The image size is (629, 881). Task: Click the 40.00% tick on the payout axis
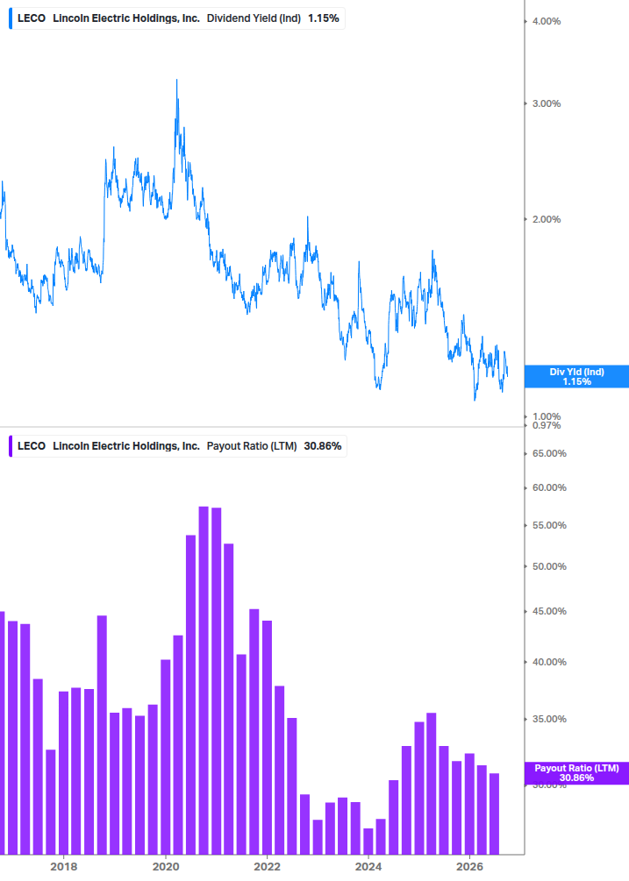(x=549, y=662)
